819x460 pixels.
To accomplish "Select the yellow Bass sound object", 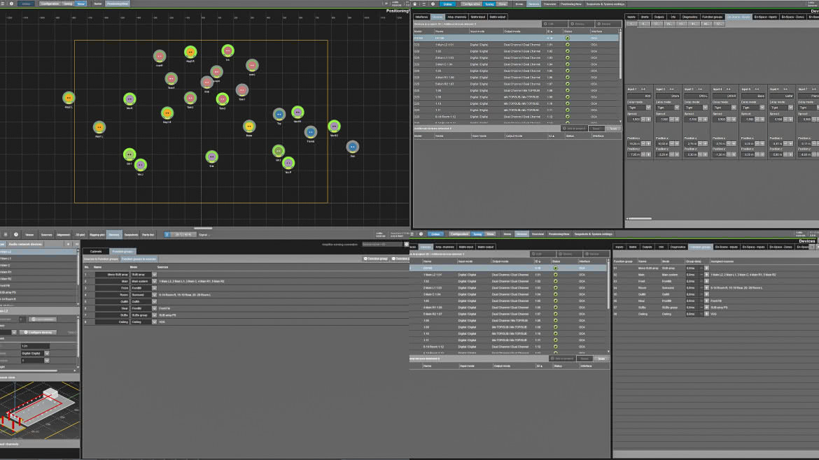I will 249,127.
